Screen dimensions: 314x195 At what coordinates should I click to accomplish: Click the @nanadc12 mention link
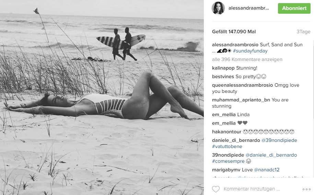click(267, 170)
